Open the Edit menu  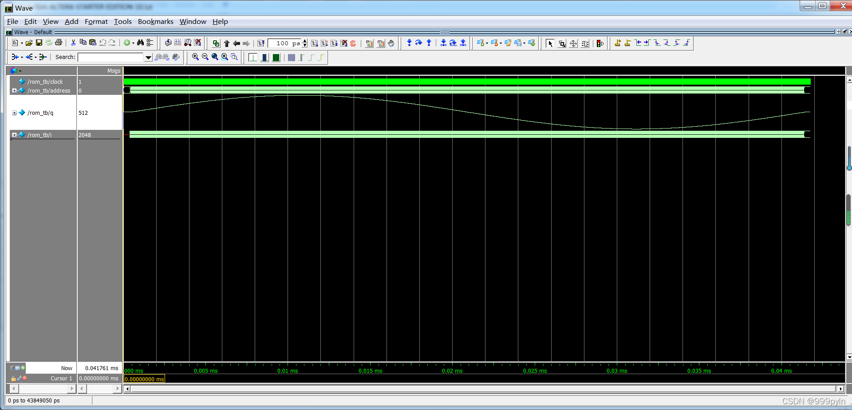click(x=30, y=21)
